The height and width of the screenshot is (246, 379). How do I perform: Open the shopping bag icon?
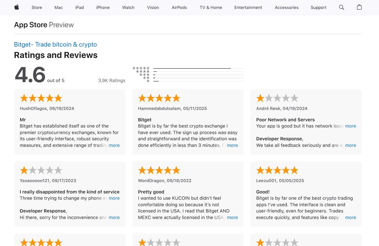359,7
